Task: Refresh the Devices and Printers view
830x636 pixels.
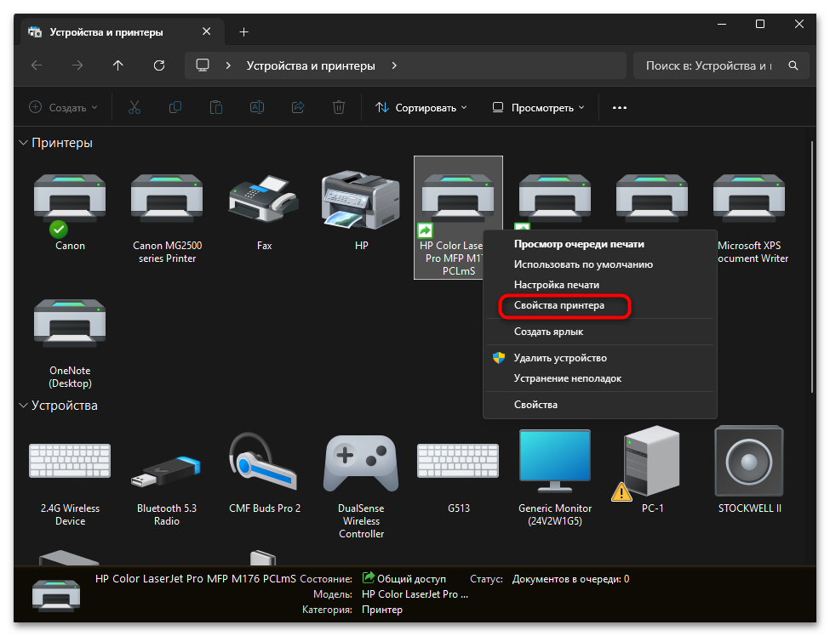Action: [x=159, y=65]
